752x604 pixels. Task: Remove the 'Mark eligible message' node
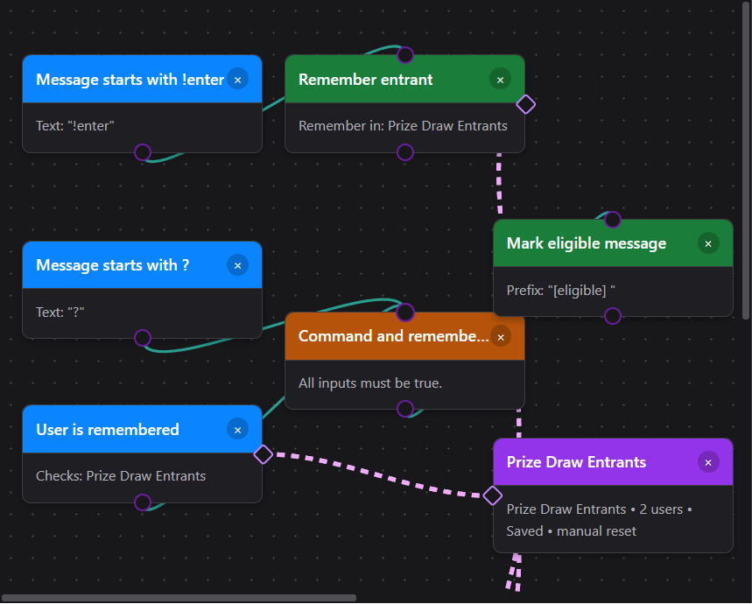tap(708, 243)
